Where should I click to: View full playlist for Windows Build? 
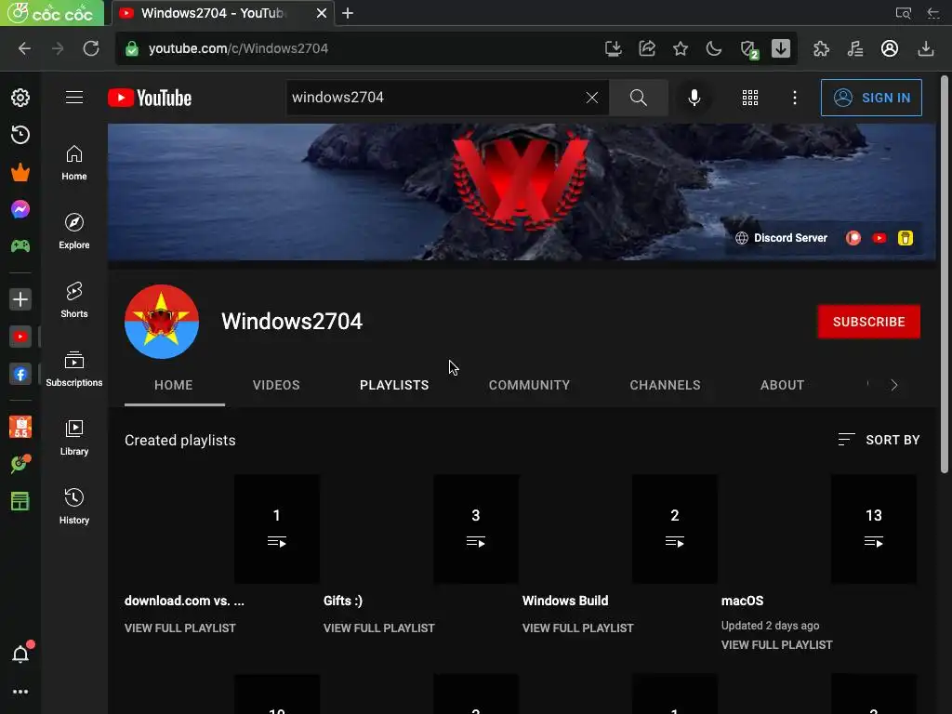click(578, 628)
